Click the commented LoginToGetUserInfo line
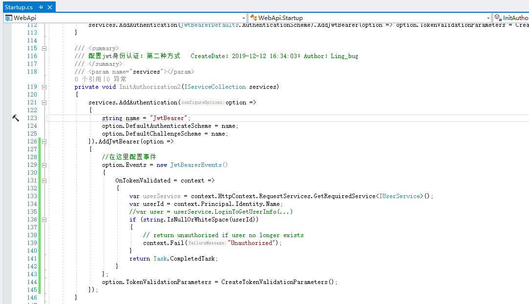The height and width of the screenshot is (304, 529). tap(211, 212)
